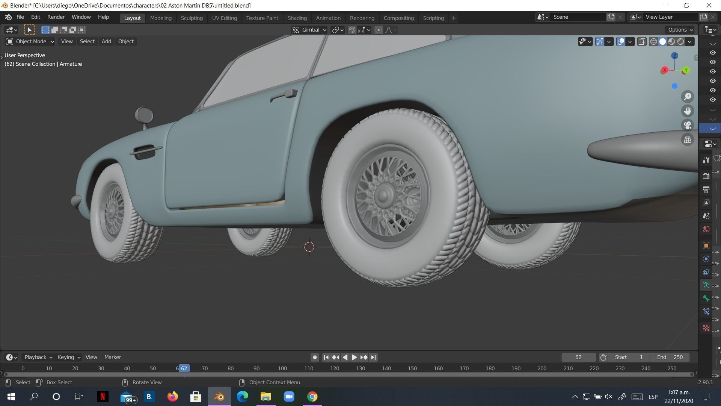This screenshot has height=406, width=721.
Task: Toggle proportional editing button
Action: click(x=379, y=30)
